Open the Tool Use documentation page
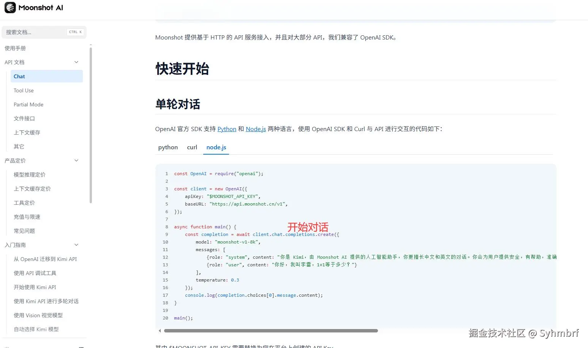 pos(24,90)
